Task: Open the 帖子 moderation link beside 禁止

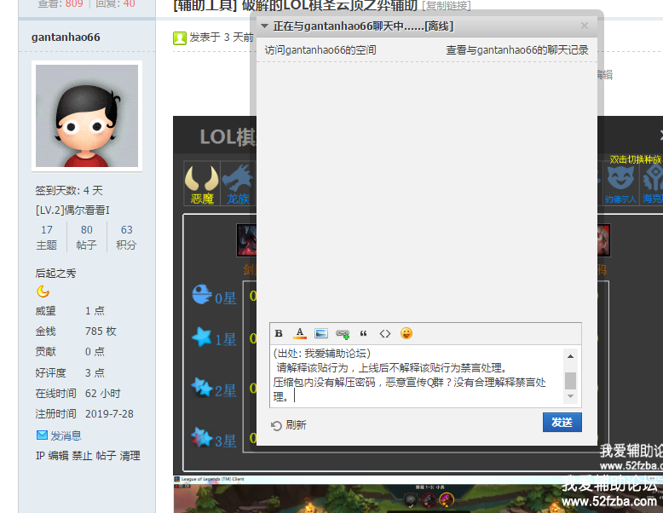Action: 106,456
